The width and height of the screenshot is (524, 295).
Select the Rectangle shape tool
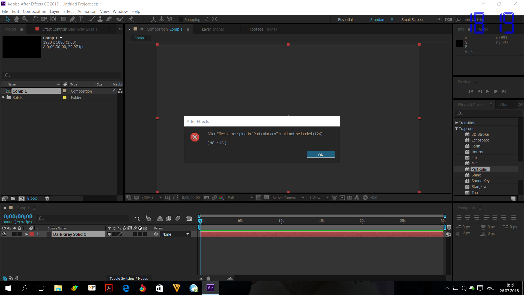tap(64, 19)
